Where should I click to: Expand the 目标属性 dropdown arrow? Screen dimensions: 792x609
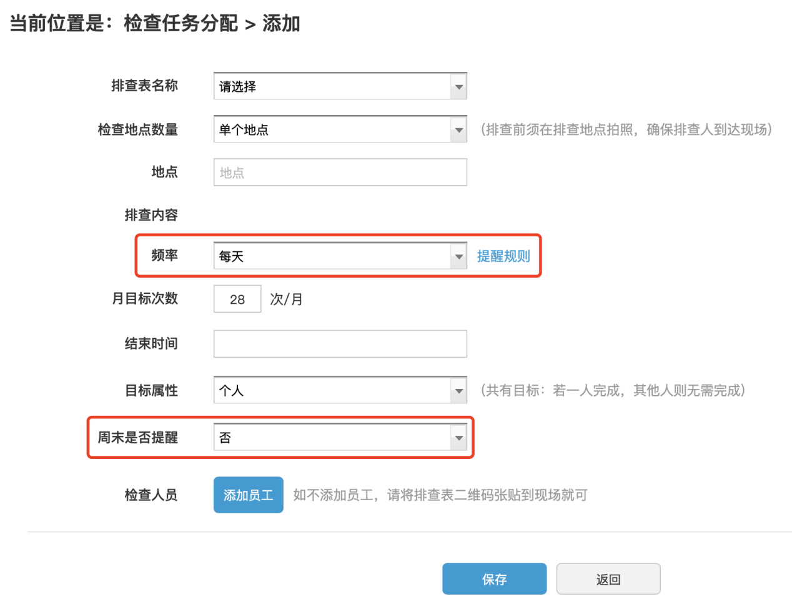tap(459, 391)
